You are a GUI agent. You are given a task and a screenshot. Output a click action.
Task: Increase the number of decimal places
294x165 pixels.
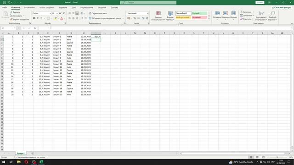tap(143, 18)
